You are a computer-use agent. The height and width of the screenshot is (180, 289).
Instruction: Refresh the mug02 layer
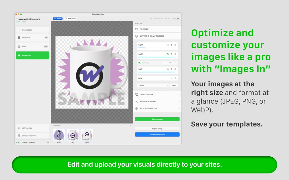tap(171, 54)
